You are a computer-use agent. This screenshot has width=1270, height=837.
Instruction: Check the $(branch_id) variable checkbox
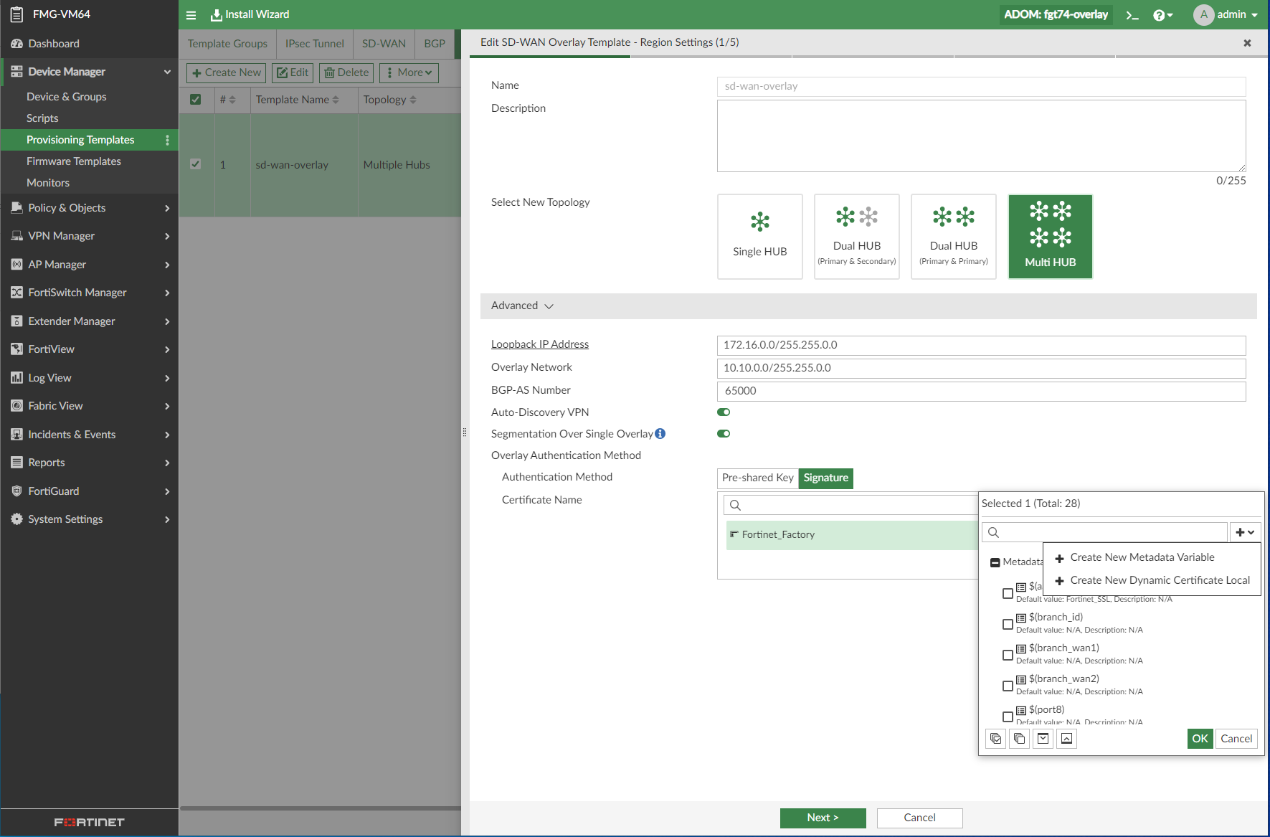1008,624
